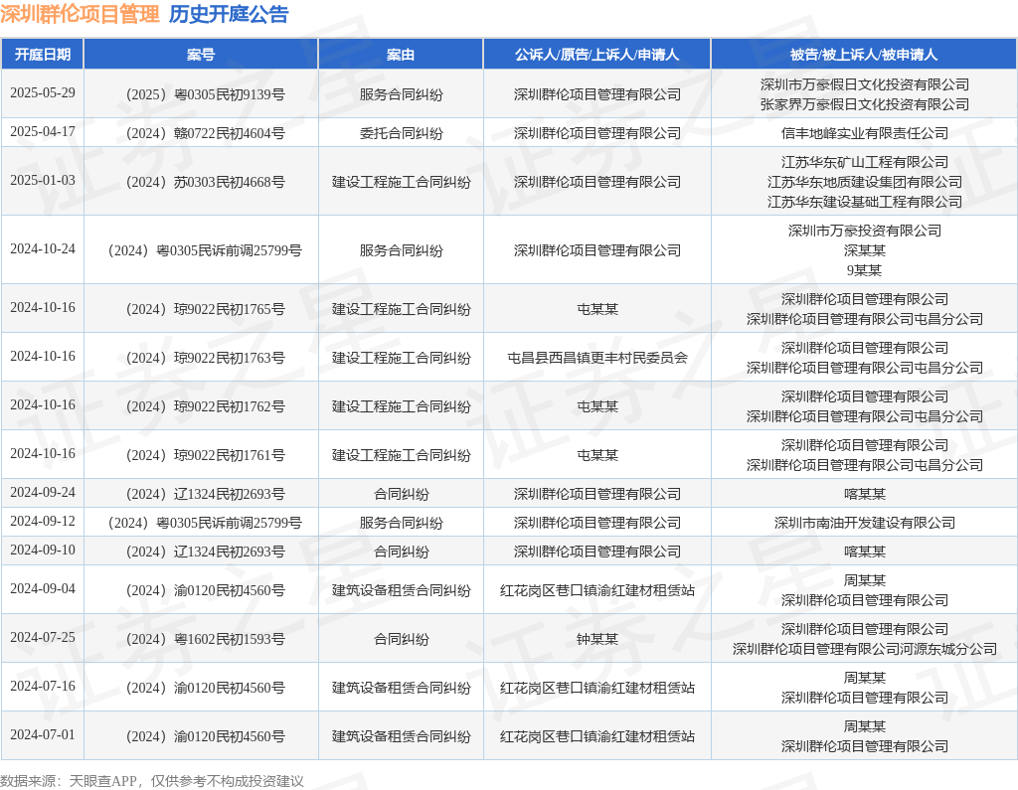Click plaintiff 屯昌县西昌镇更丰村民委员会

pyautogui.click(x=597, y=359)
